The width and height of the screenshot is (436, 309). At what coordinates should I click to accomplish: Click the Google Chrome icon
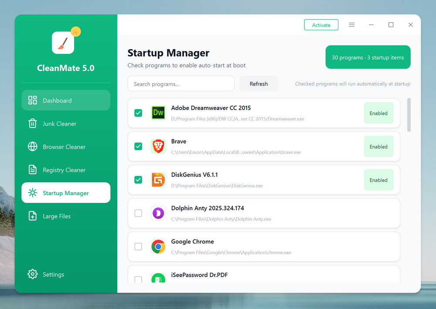click(158, 246)
